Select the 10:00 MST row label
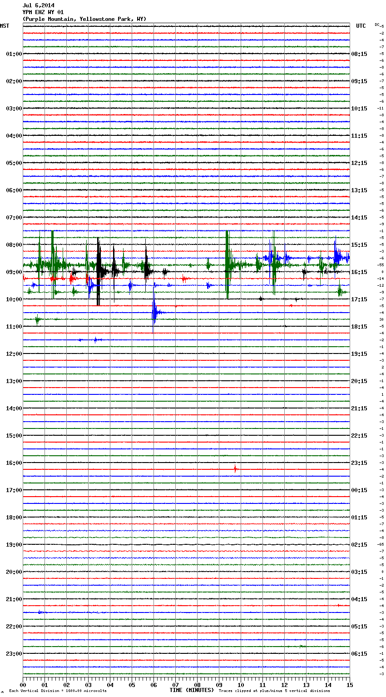Screen dimensions: 386x697 tap(14, 299)
